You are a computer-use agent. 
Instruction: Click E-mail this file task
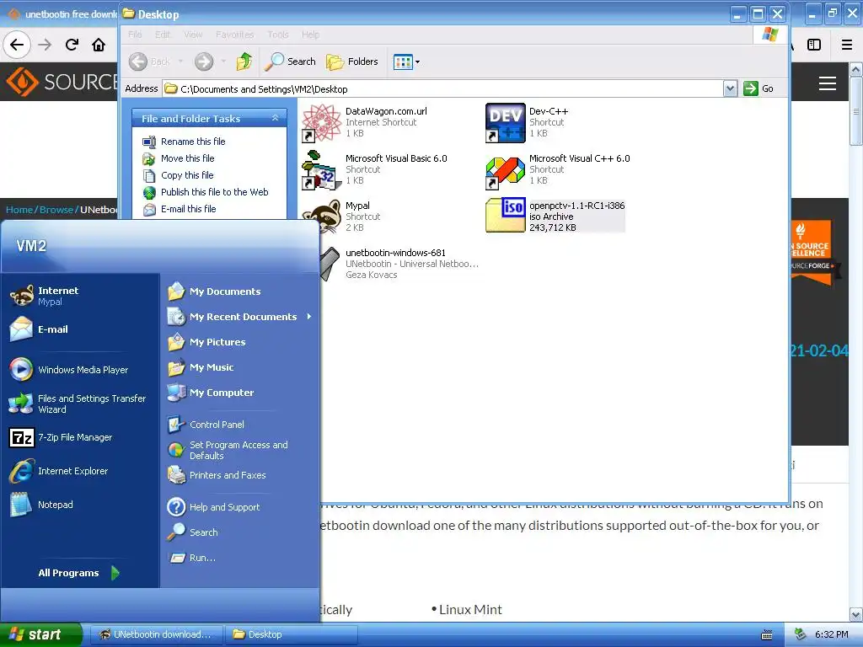click(180, 209)
